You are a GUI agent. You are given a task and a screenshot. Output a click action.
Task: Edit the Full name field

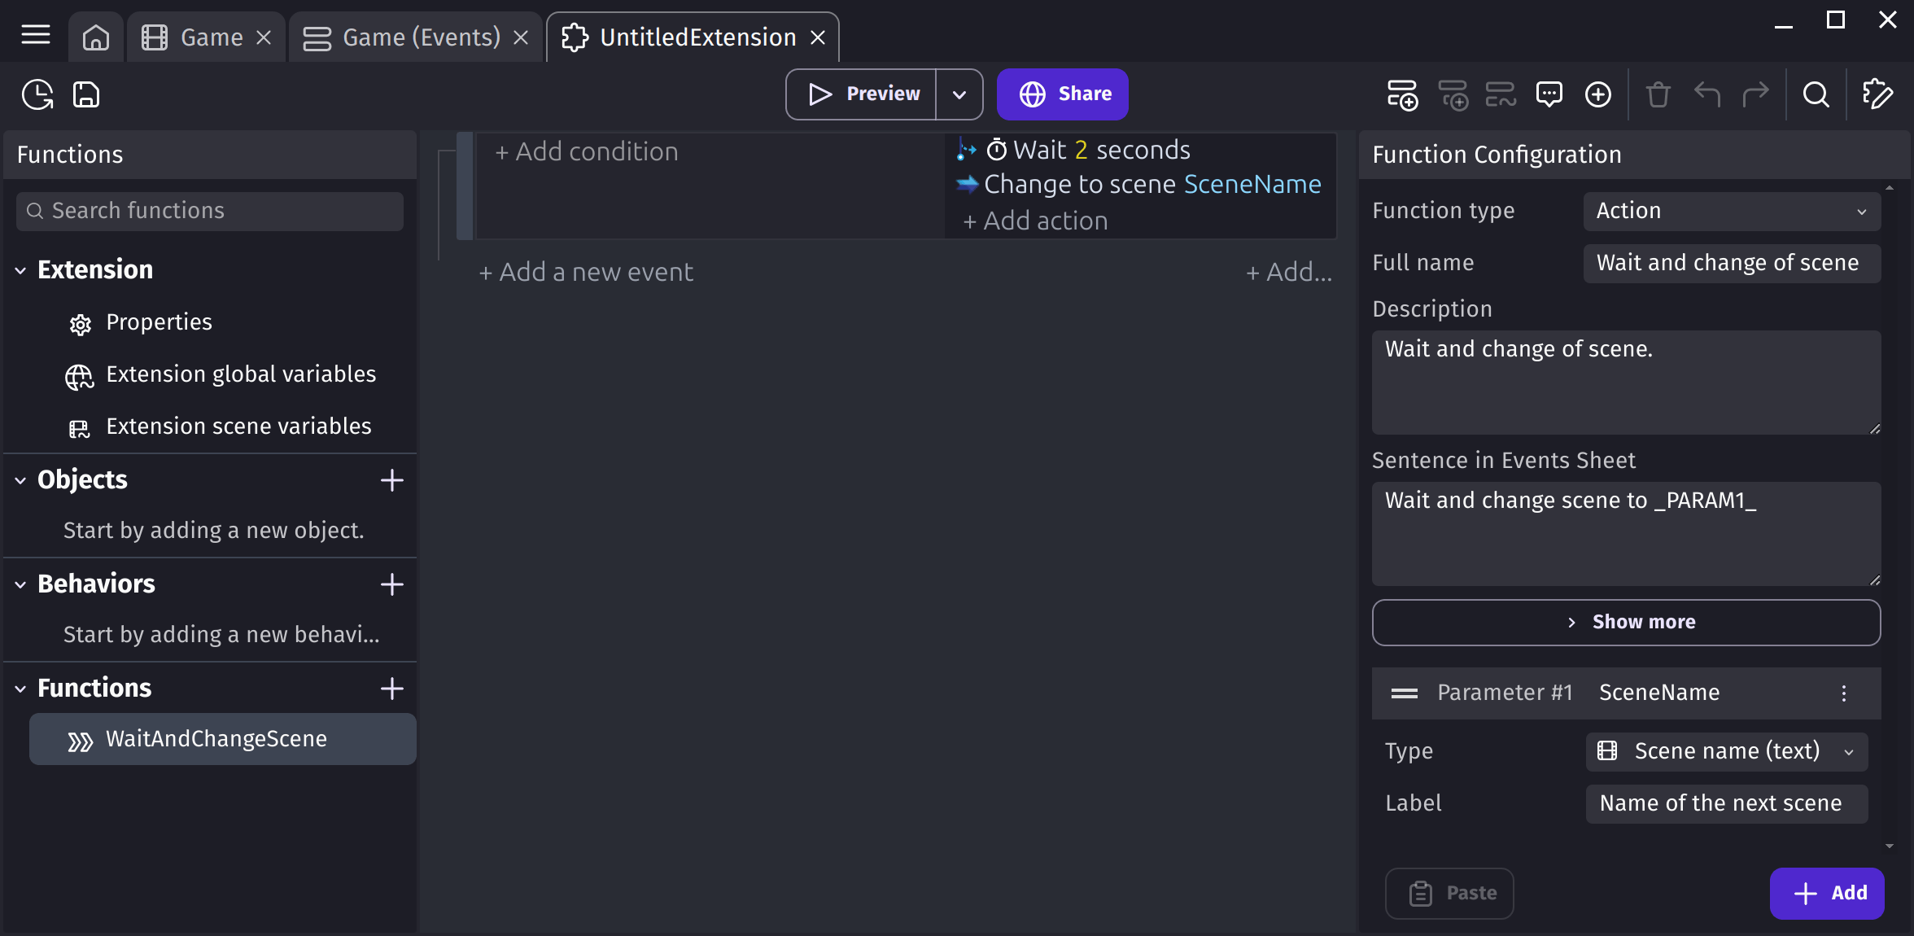coord(1732,263)
